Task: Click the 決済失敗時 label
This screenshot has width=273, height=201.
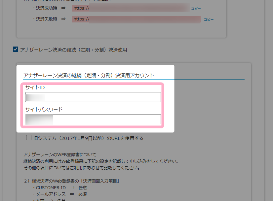Action: pos(47,19)
